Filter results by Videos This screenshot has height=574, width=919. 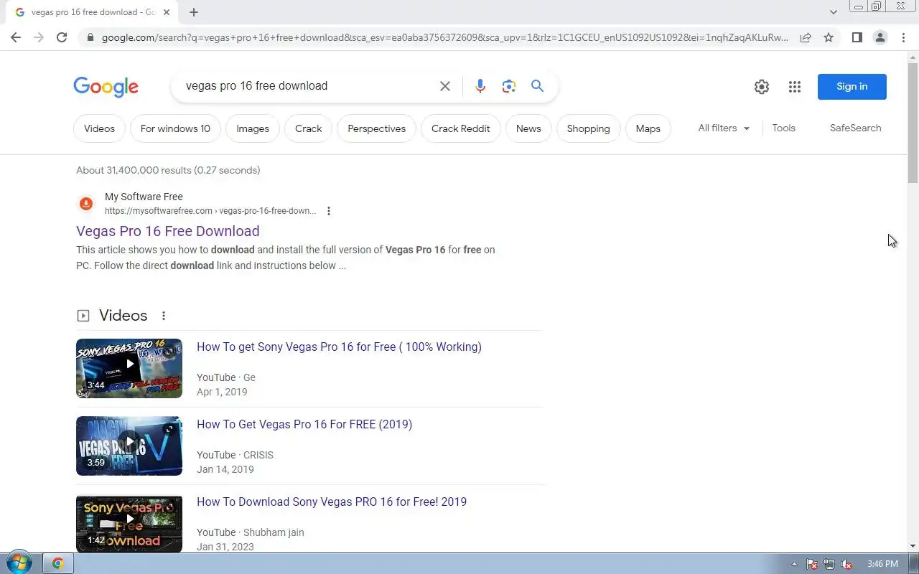point(99,128)
